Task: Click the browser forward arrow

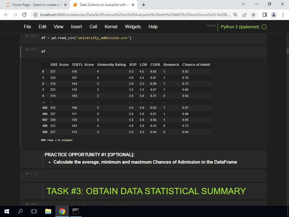Action: [15, 15]
